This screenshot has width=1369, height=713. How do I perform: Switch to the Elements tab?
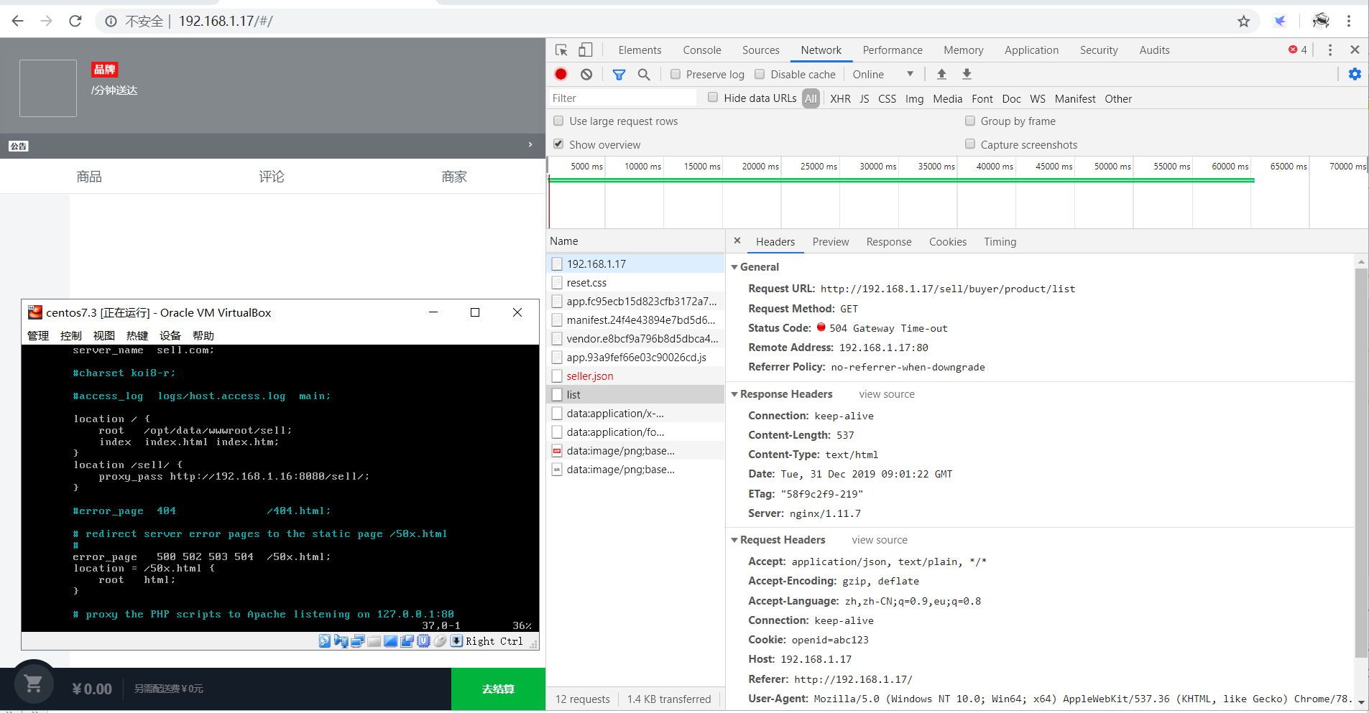tap(640, 50)
